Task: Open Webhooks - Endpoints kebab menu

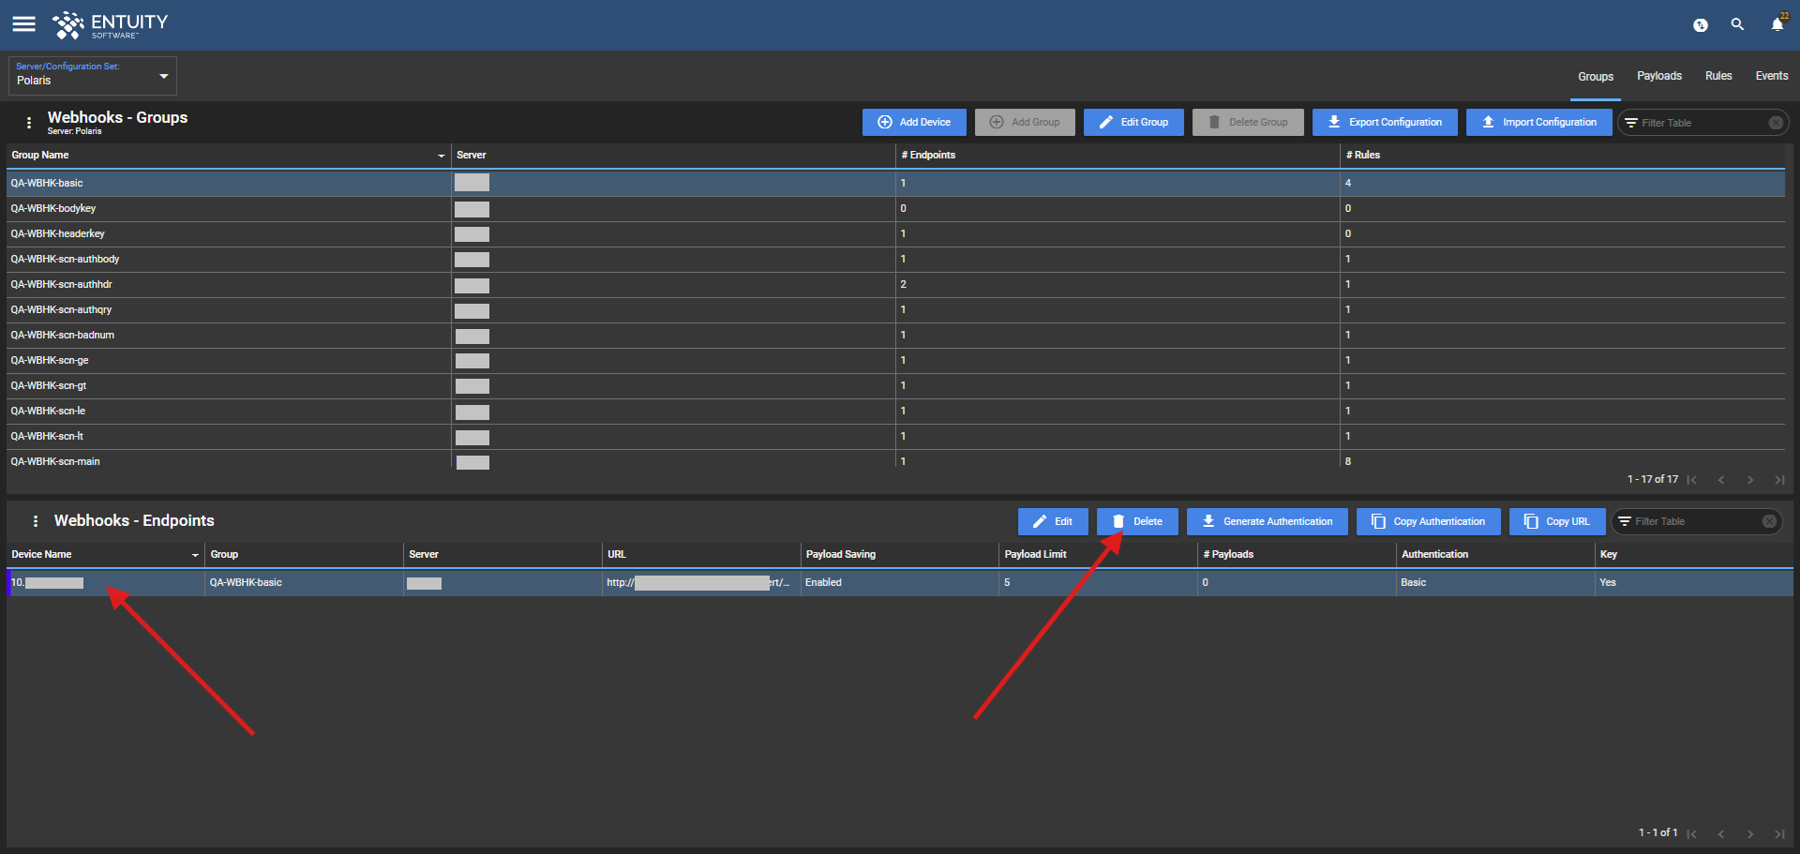Action: coord(36,521)
